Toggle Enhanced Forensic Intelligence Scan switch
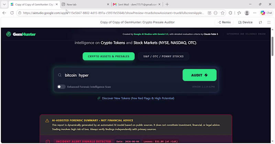Screen dimensions: 275x144 click(x=61, y=87)
